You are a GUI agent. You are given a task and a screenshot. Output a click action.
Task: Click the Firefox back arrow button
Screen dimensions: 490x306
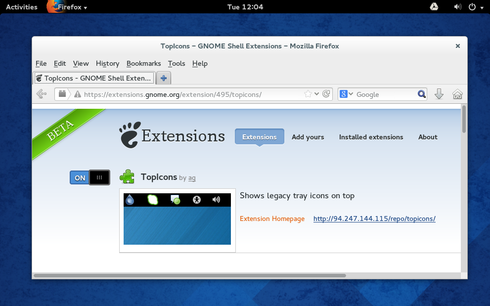coord(42,94)
